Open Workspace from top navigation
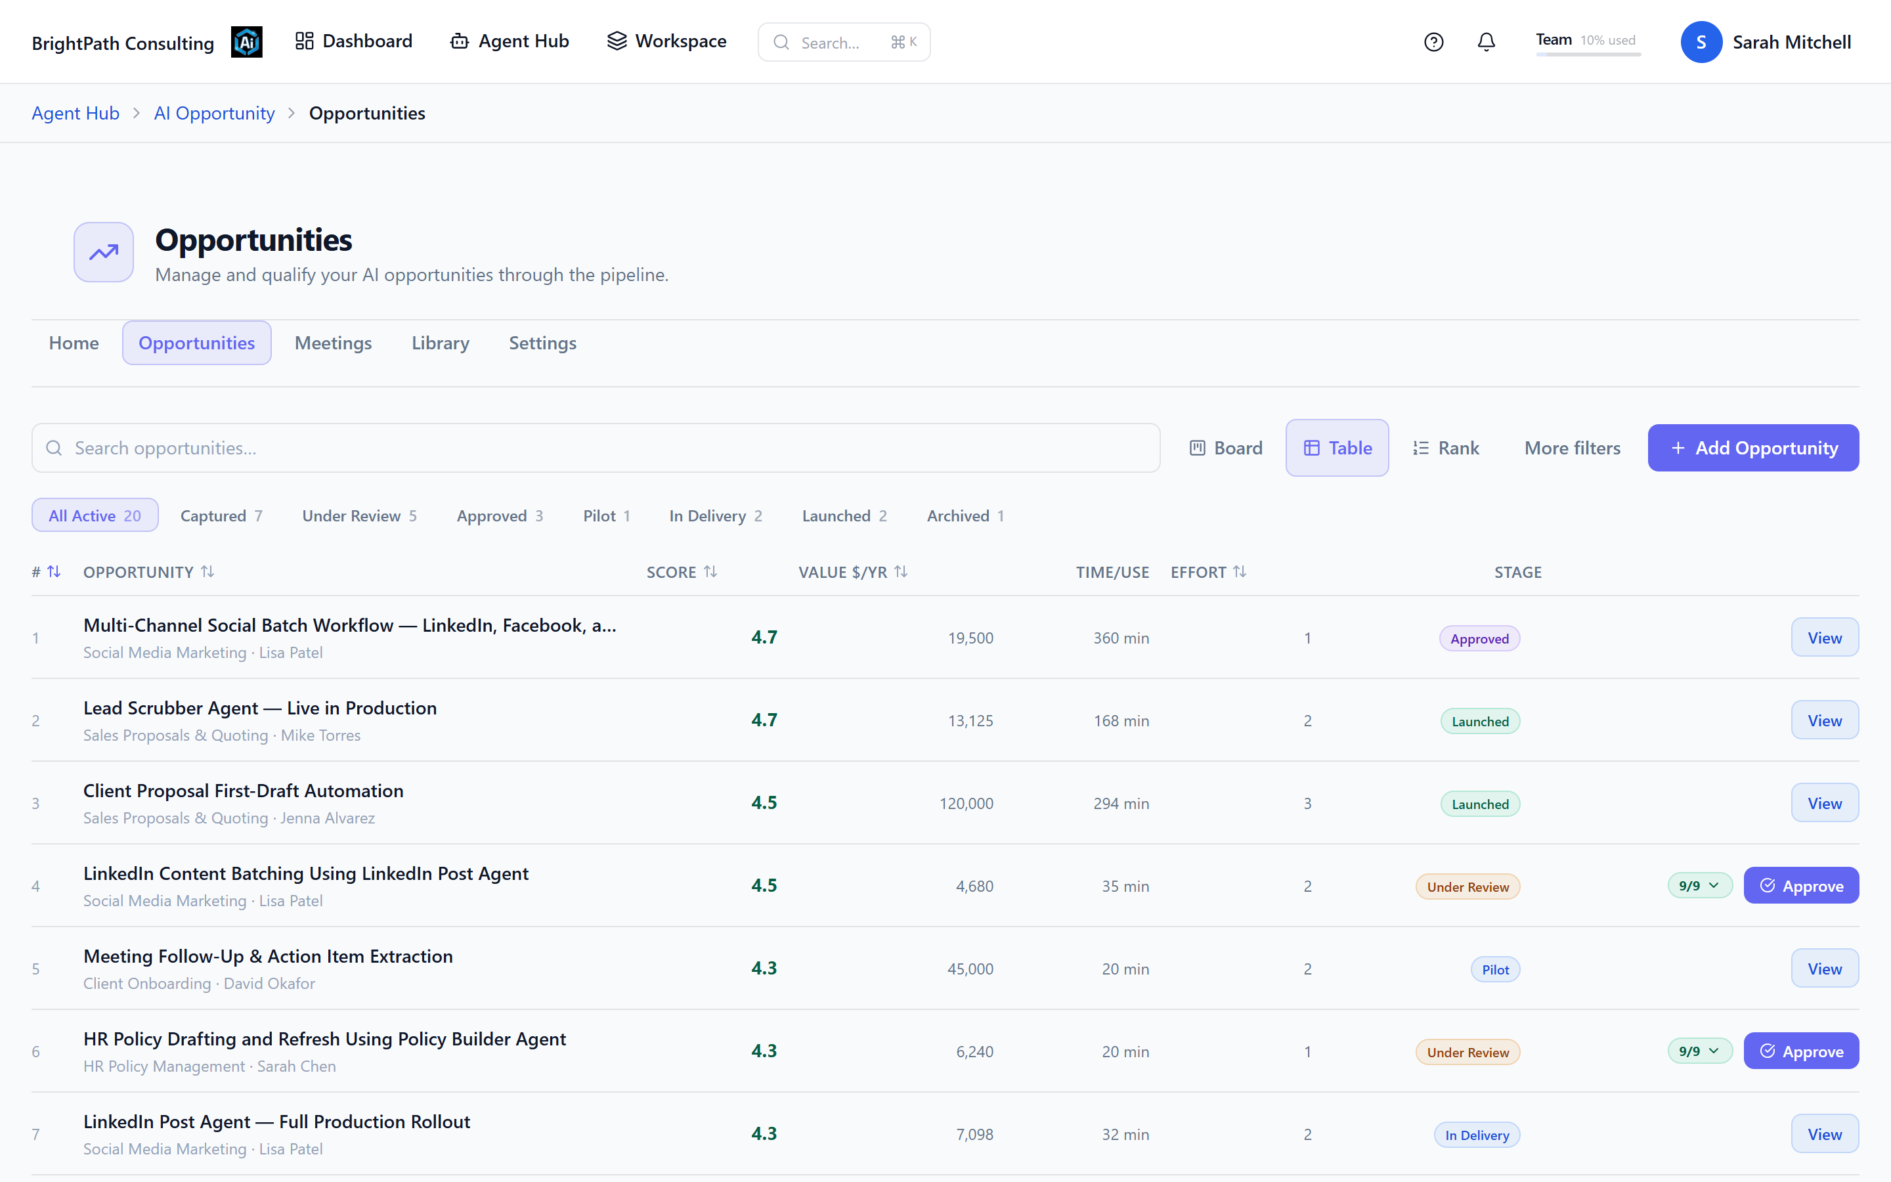 [x=666, y=41]
